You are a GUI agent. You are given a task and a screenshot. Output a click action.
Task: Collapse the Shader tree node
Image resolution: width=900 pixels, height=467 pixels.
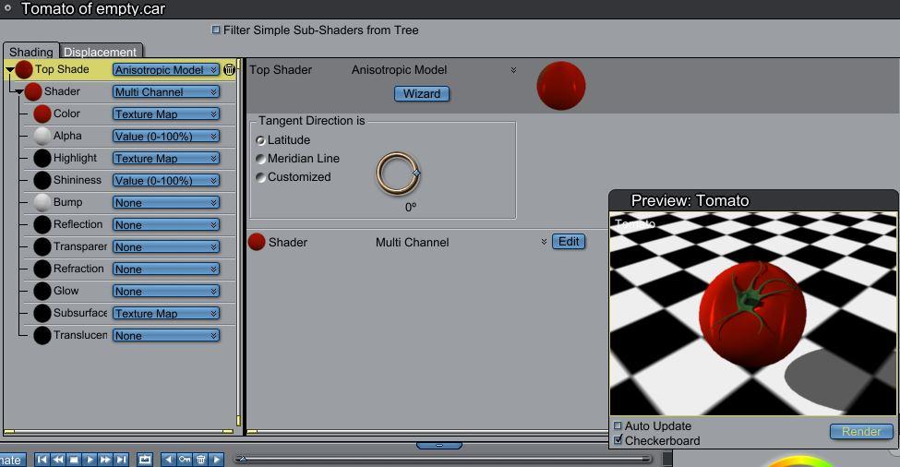tap(19, 91)
